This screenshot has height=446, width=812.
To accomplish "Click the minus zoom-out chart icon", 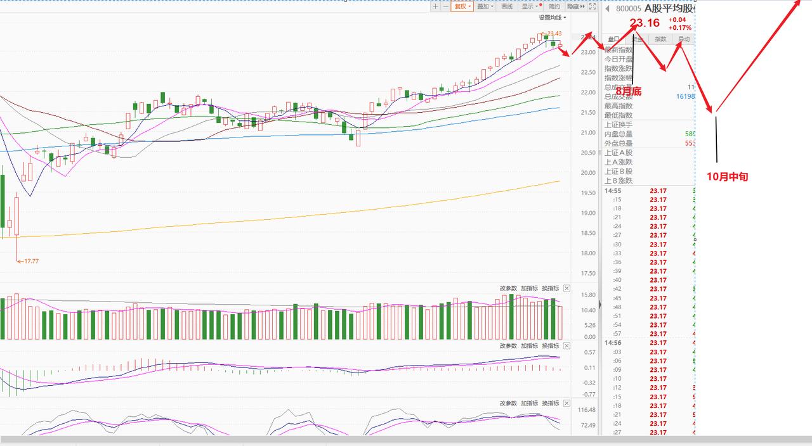I will (445, 6).
